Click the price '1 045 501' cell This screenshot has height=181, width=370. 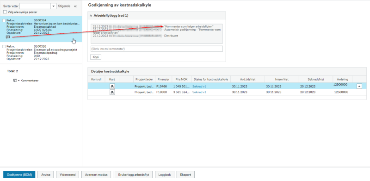(x=181, y=87)
